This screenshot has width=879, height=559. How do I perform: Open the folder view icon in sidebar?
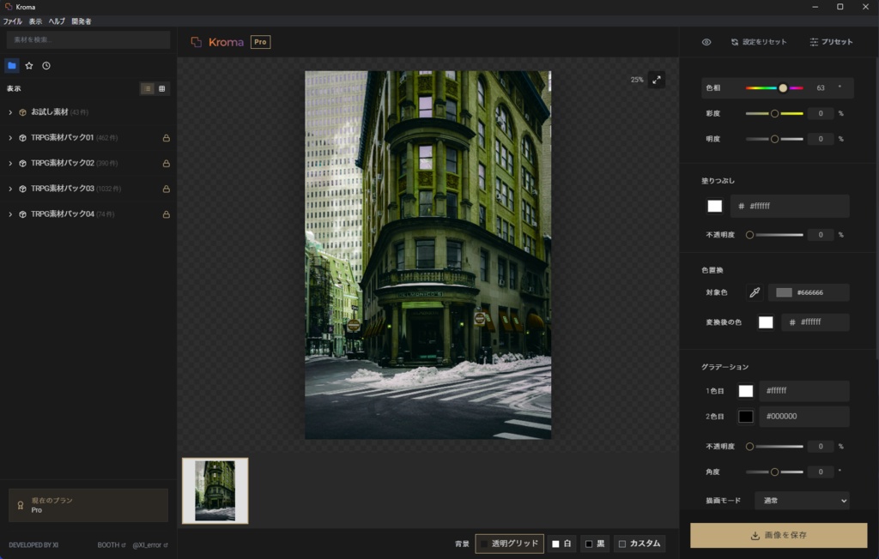pos(12,66)
